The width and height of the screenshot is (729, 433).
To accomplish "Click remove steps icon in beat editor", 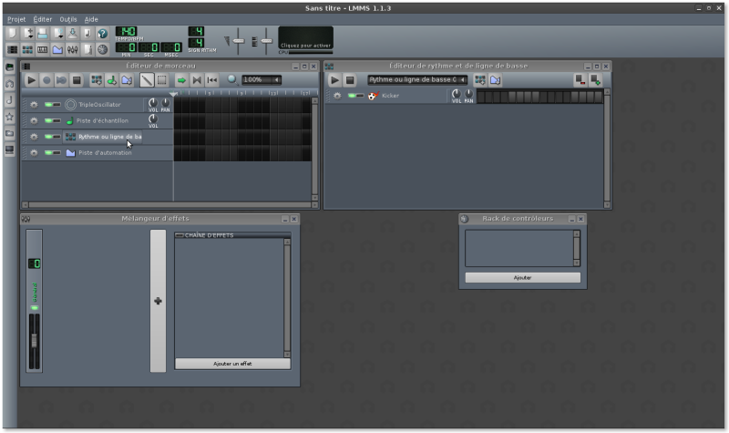I will click(580, 80).
